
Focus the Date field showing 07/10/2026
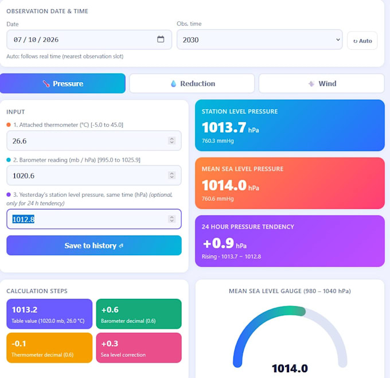(89, 40)
